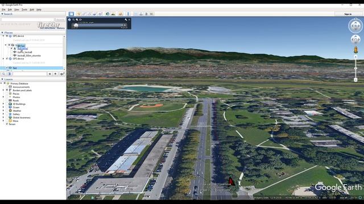Click the North indicator on the compass ring

coord(355,19)
